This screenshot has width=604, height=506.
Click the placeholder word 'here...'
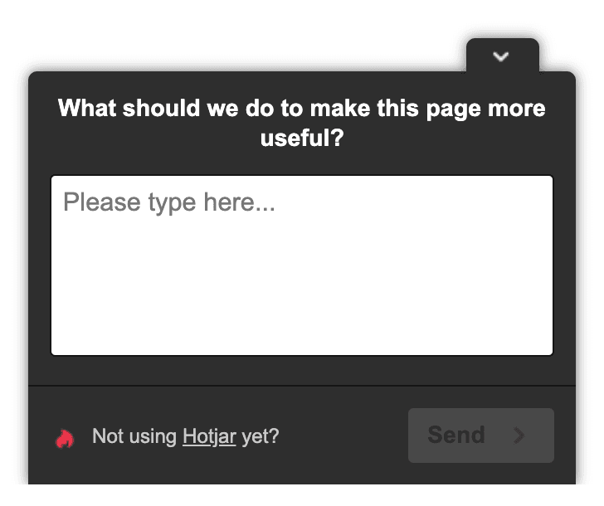(239, 202)
